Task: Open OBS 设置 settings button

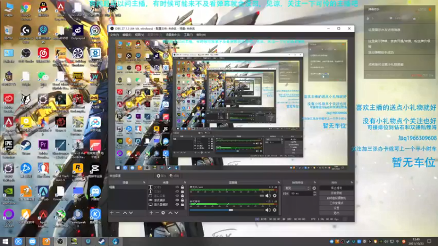Action: (336, 208)
